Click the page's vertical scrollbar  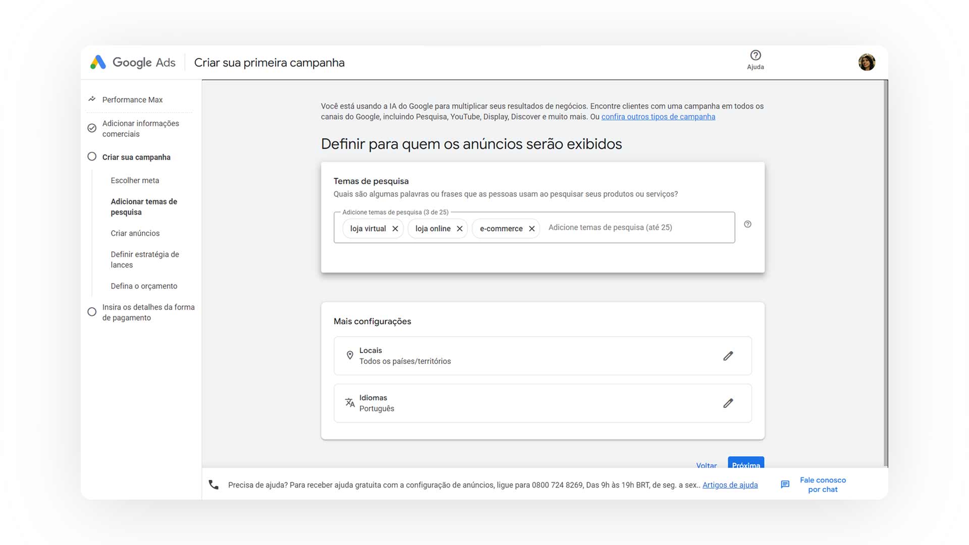click(x=886, y=273)
